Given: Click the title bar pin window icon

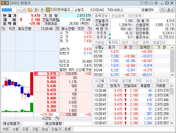Looking at the screenshot, I should pyautogui.click(x=141, y=3).
